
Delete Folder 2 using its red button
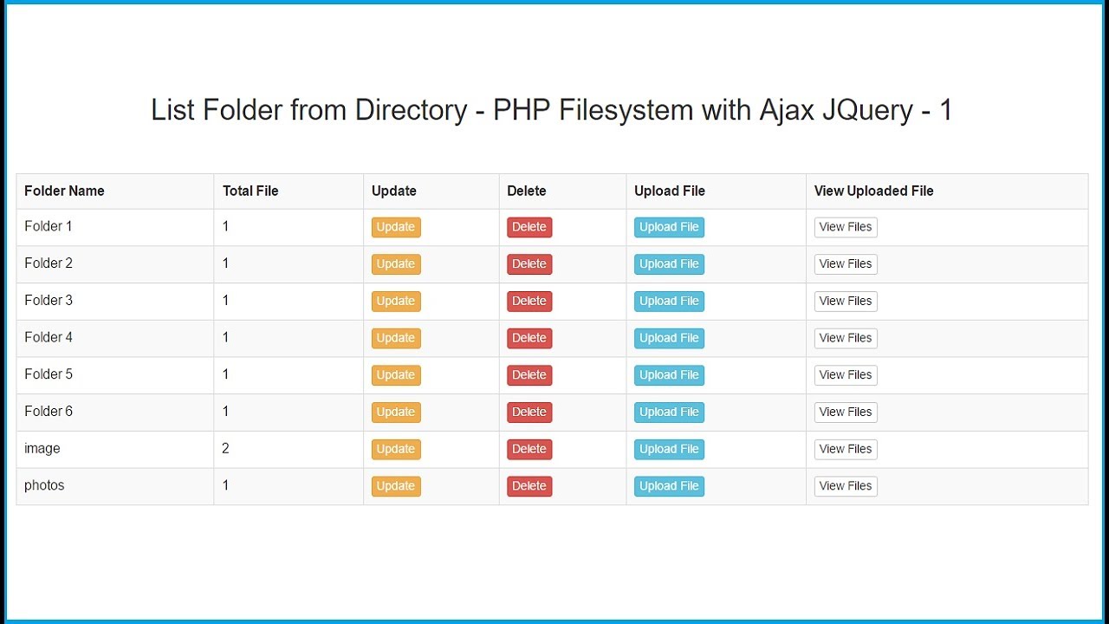point(529,264)
